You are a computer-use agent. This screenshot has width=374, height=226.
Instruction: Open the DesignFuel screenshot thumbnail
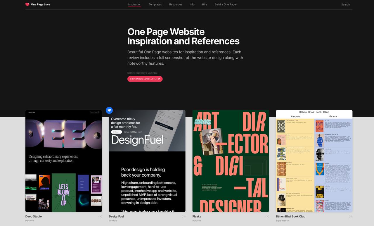click(x=147, y=161)
